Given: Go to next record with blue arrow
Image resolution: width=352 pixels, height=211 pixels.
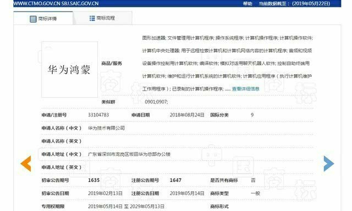Looking at the screenshot, I should click(x=329, y=163).
